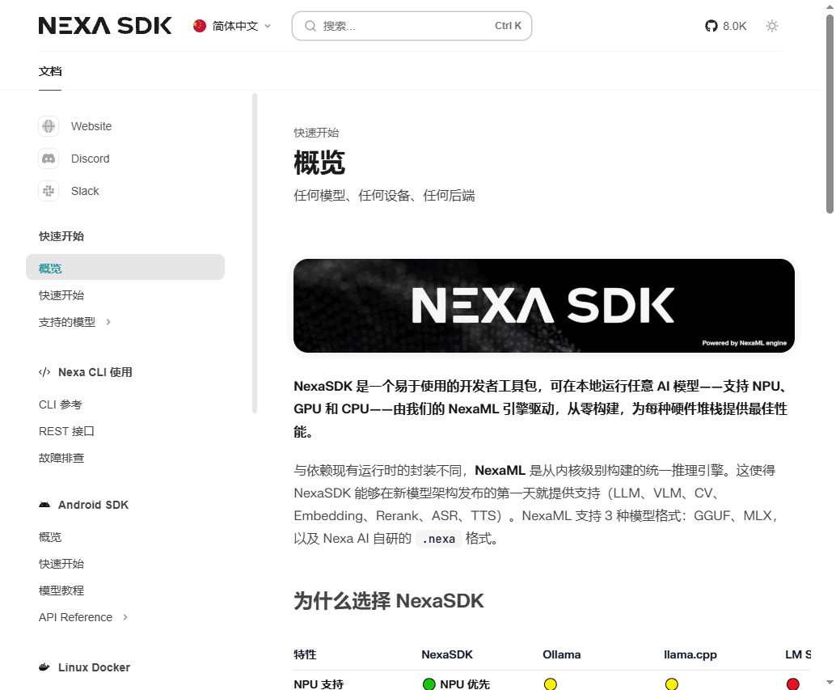Image resolution: width=836 pixels, height=690 pixels.
Task: Focus the 搜索 search input field
Action: tap(412, 26)
